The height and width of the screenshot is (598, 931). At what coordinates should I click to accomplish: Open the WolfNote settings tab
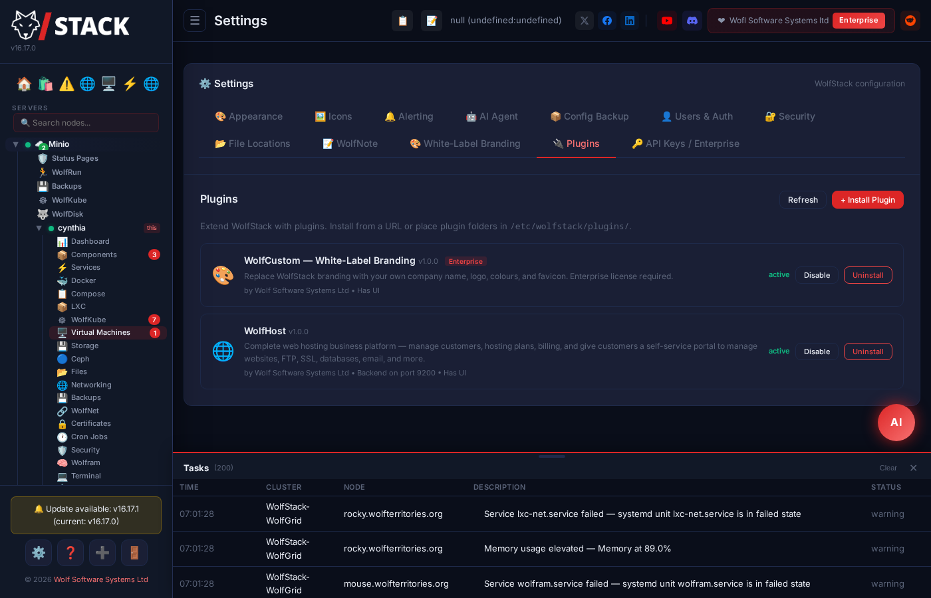(x=350, y=144)
